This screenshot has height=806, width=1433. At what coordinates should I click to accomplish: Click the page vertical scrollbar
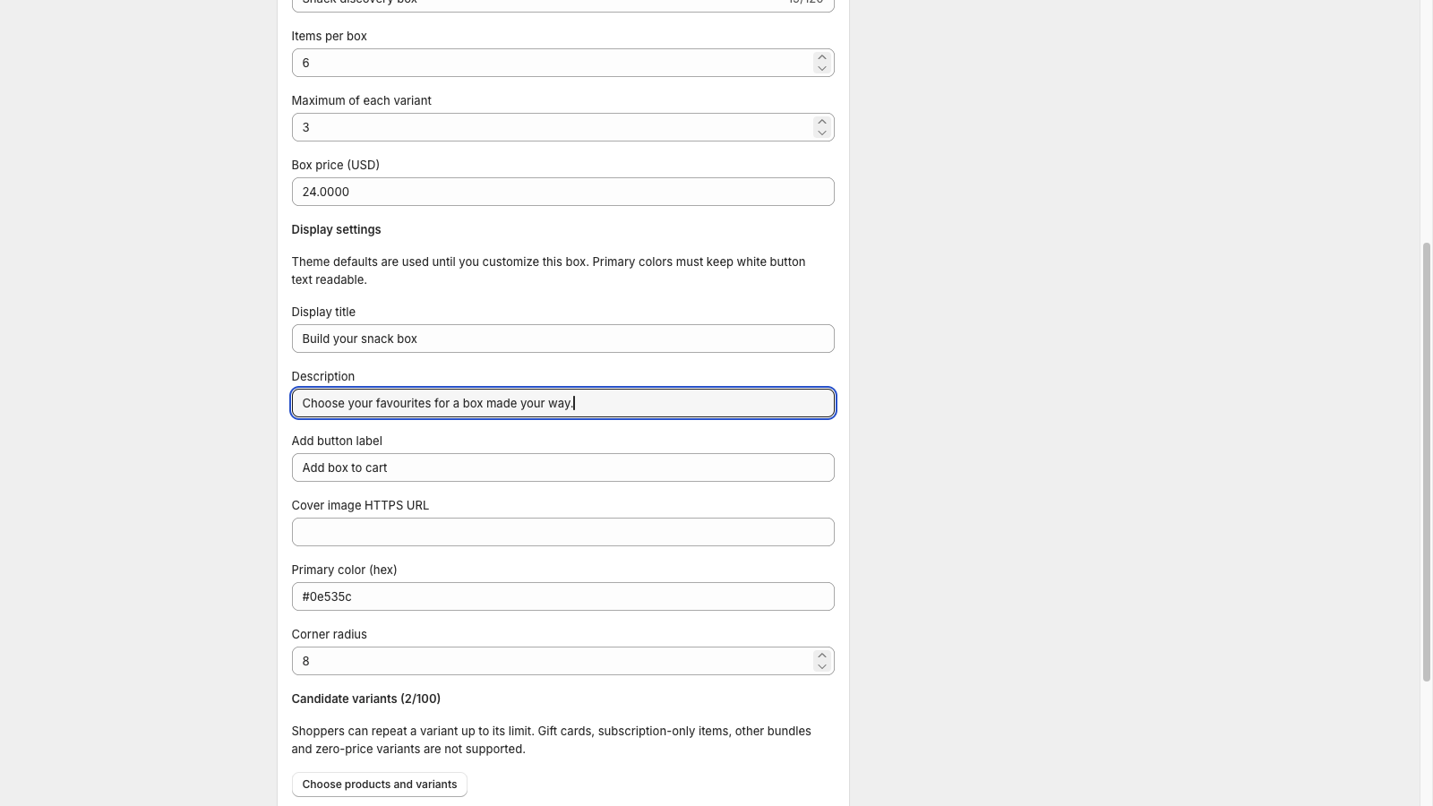pos(1426,461)
